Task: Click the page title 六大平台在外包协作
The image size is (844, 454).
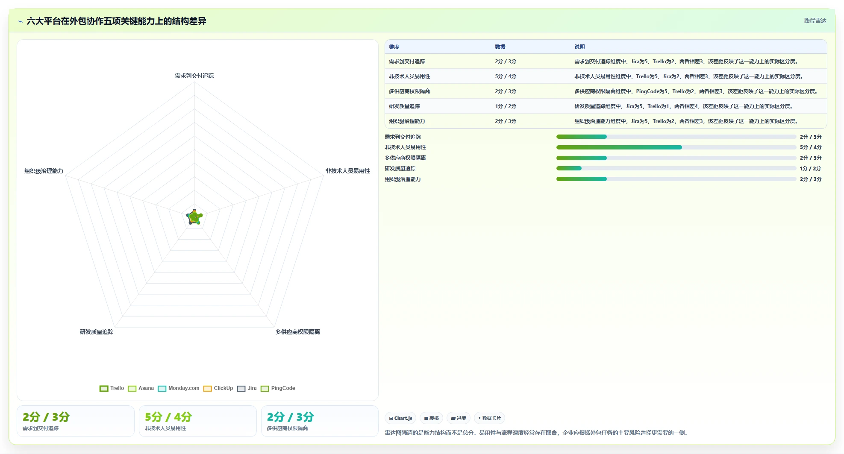Action: point(116,21)
